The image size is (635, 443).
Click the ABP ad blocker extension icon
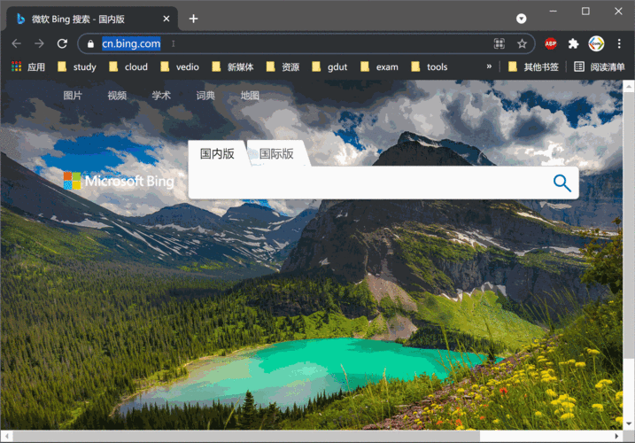click(550, 43)
